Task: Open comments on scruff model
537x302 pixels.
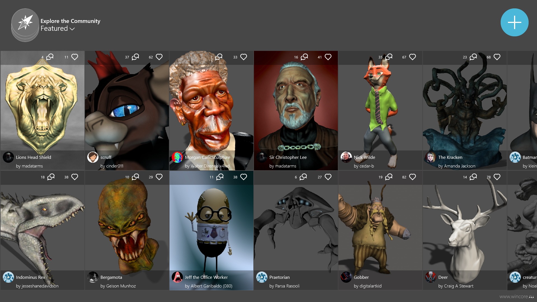Action: point(135,57)
